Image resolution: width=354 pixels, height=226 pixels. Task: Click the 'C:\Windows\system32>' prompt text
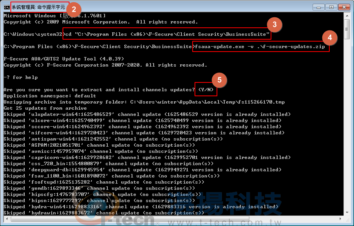point(34,34)
